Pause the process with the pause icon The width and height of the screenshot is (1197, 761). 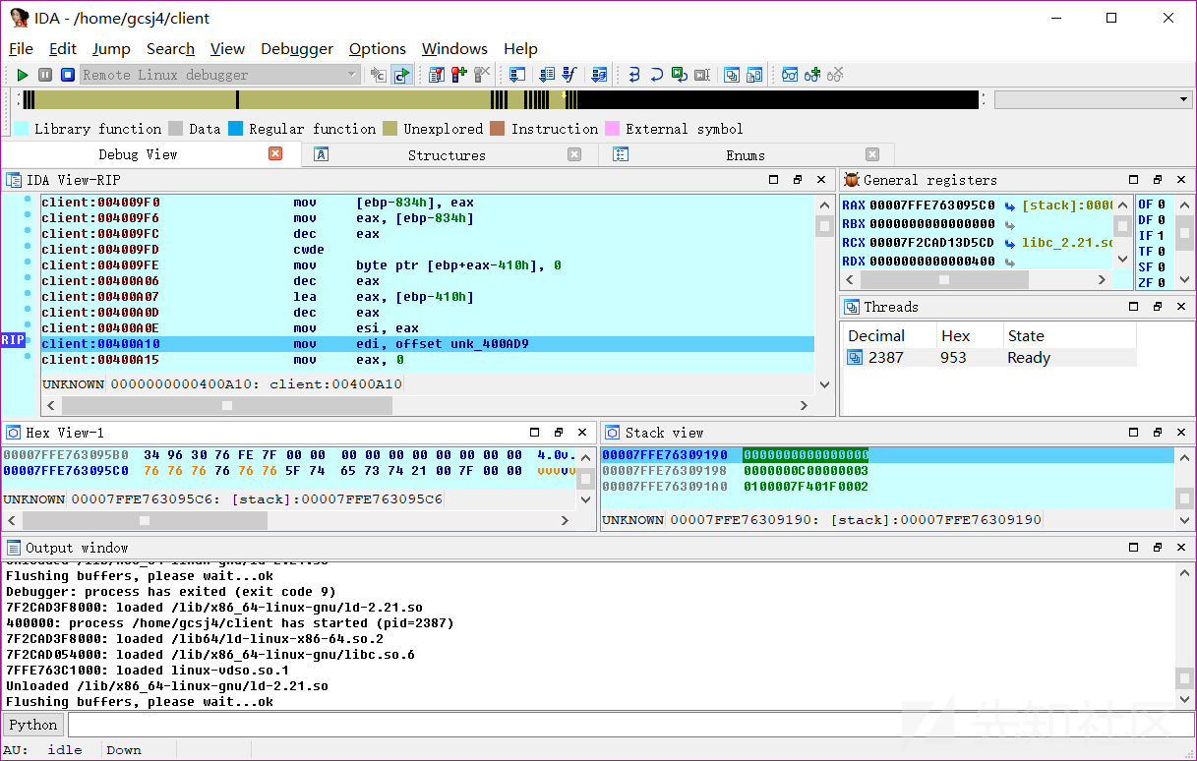[x=45, y=75]
